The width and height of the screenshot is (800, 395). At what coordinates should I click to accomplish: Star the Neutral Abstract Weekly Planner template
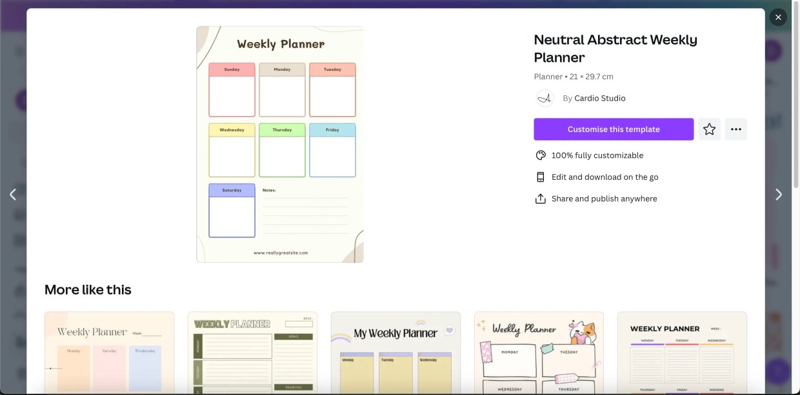coord(710,129)
